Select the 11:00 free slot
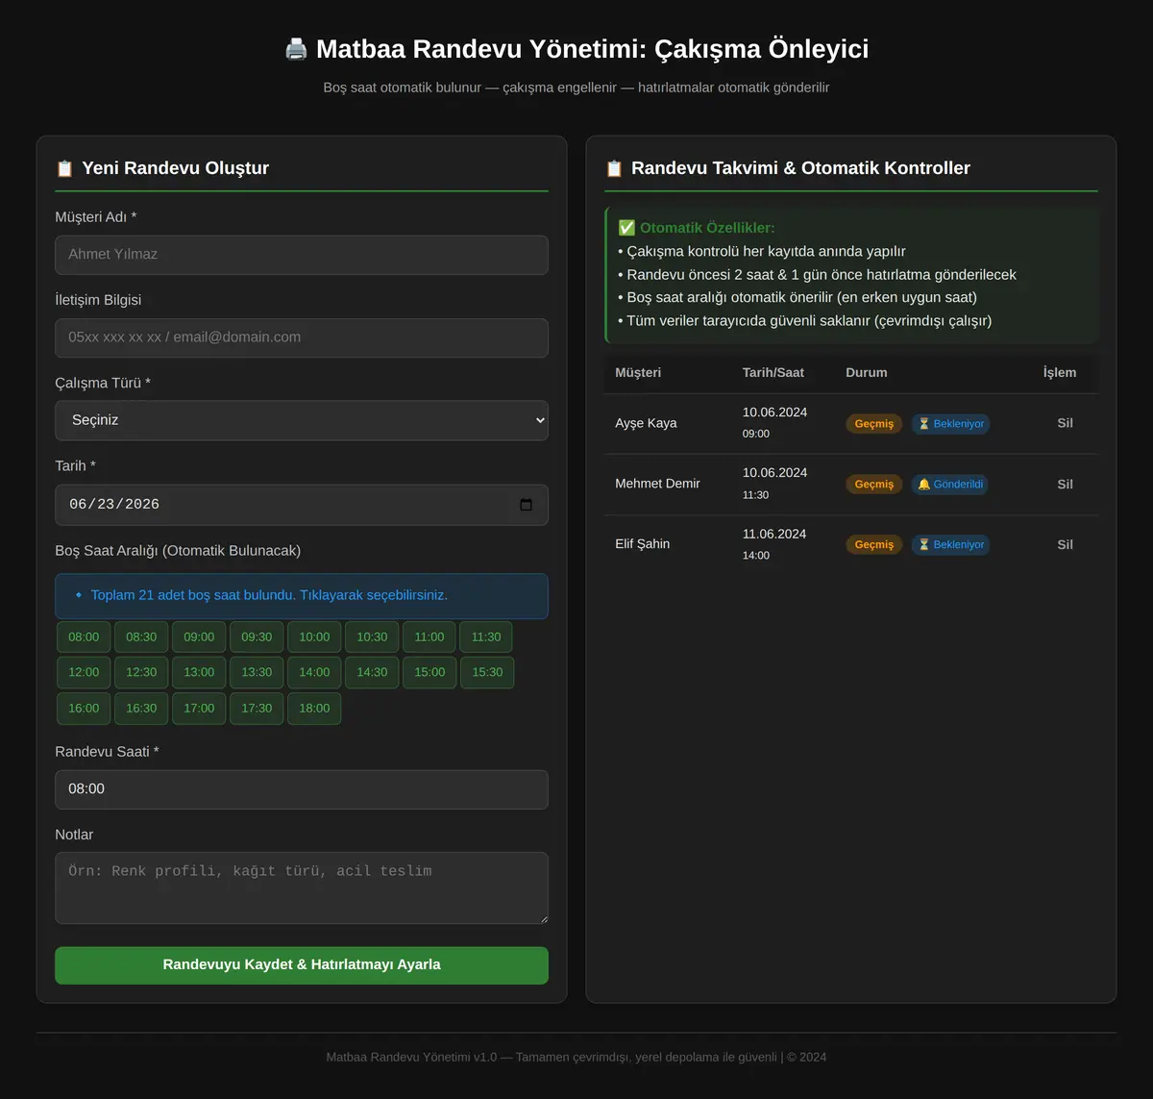Viewport: 1153px width, 1099px height. pyautogui.click(x=429, y=637)
